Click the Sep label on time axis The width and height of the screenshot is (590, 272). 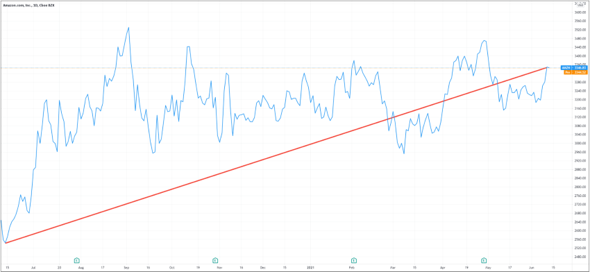pyautogui.click(x=126, y=268)
